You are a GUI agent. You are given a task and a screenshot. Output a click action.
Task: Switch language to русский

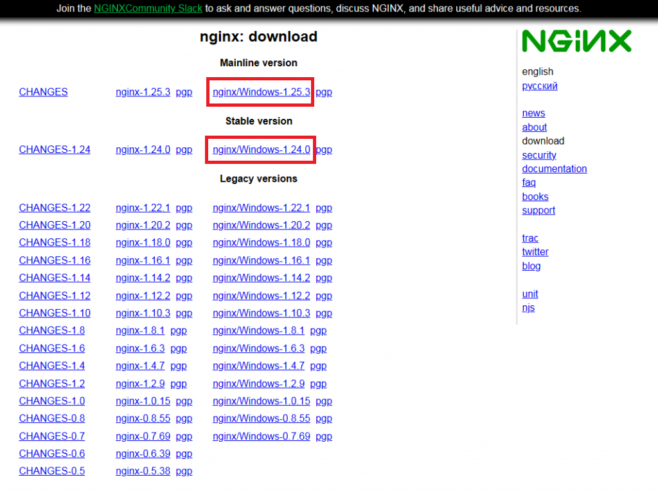(x=540, y=86)
